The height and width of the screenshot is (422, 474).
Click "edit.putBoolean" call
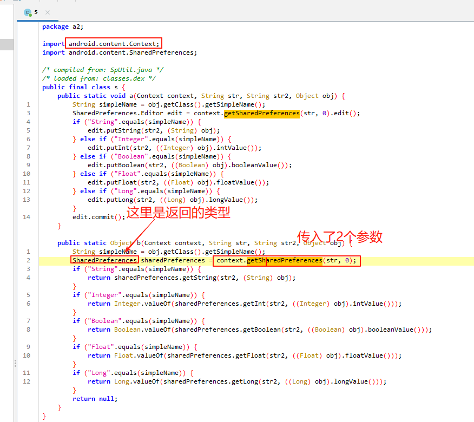coord(116,165)
